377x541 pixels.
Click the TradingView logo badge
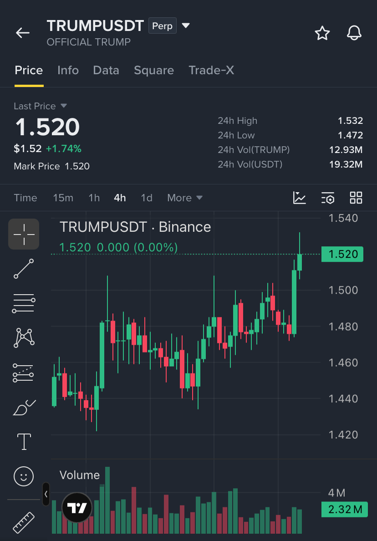point(77,508)
